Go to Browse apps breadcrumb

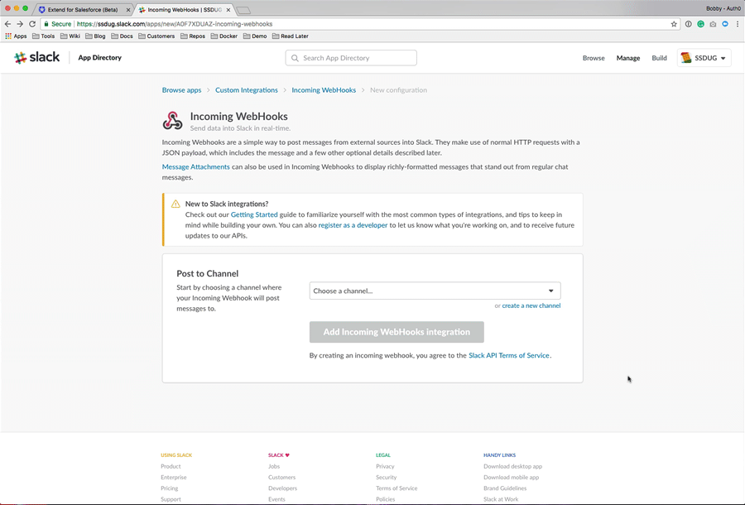click(x=181, y=89)
